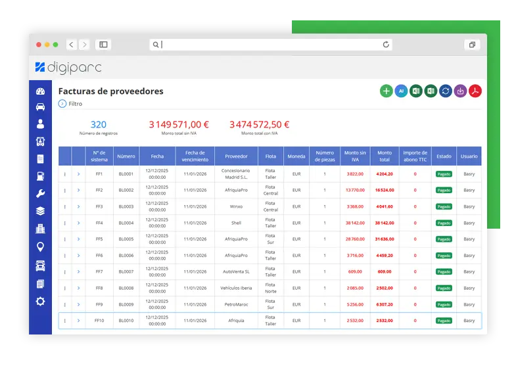The height and width of the screenshot is (368, 516).
Task: Open the three-dot menu for row FF3
Action: point(64,207)
